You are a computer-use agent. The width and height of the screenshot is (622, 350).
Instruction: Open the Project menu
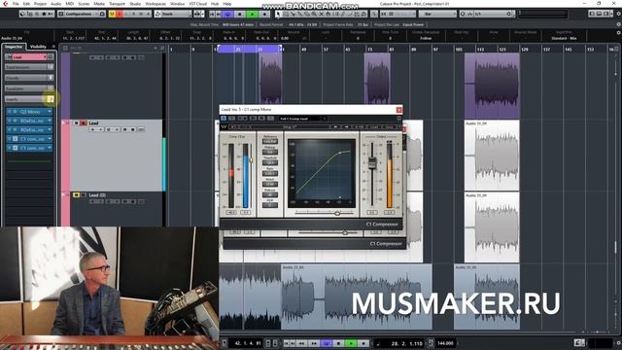(40, 4)
